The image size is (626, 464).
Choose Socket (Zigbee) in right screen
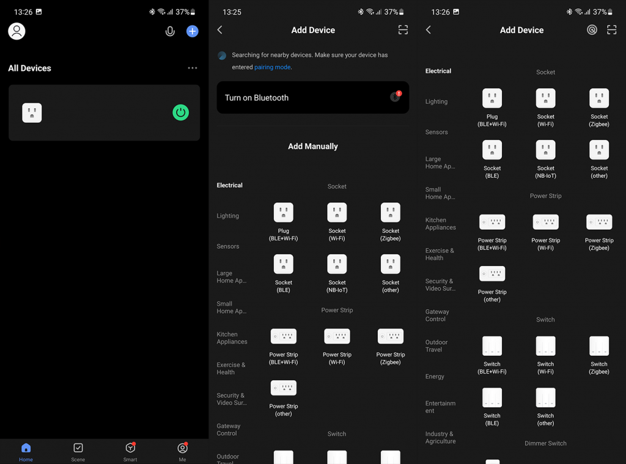pos(599,108)
